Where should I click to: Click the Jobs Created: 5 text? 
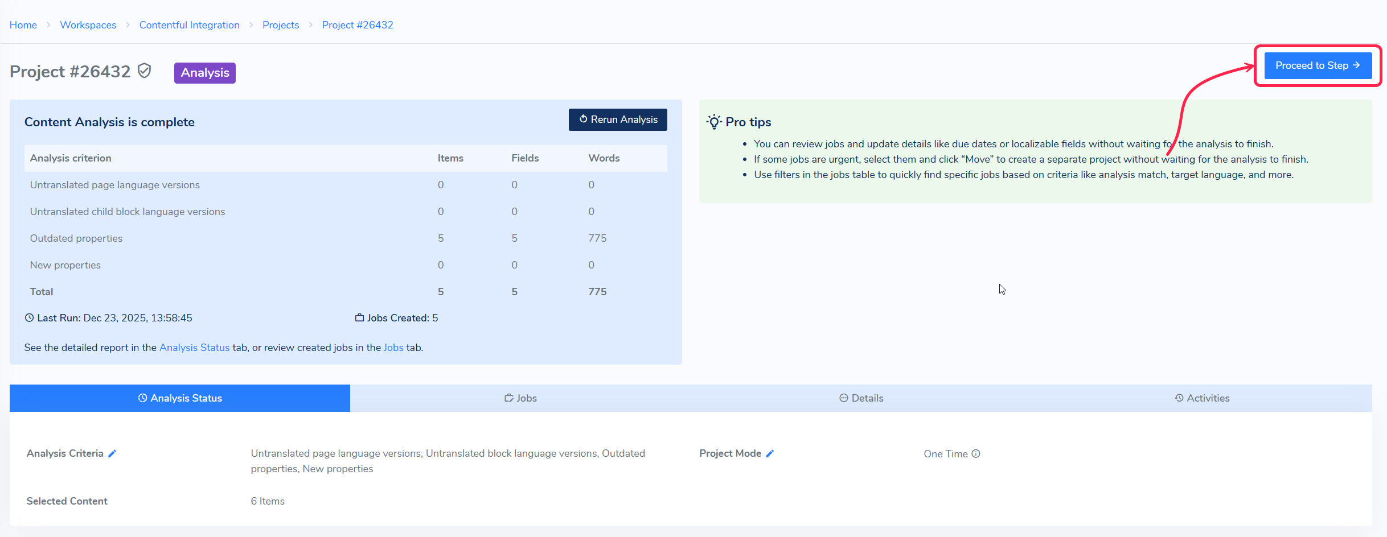403,318
